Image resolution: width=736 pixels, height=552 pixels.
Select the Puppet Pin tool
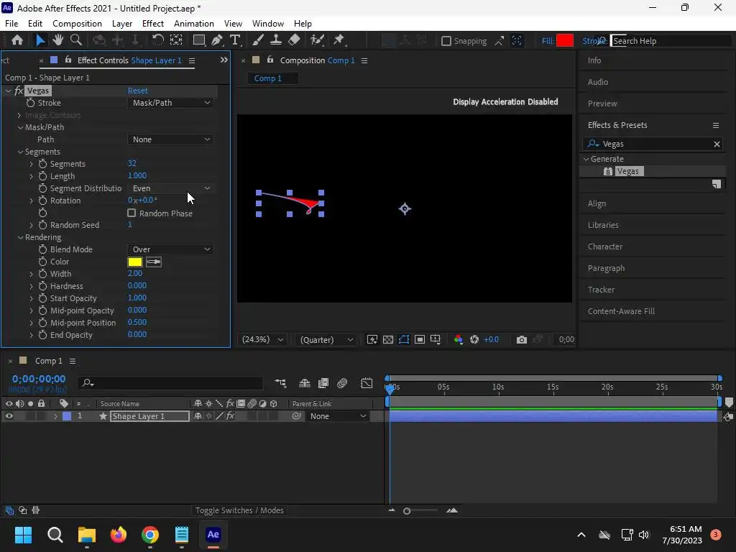click(339, 40)
